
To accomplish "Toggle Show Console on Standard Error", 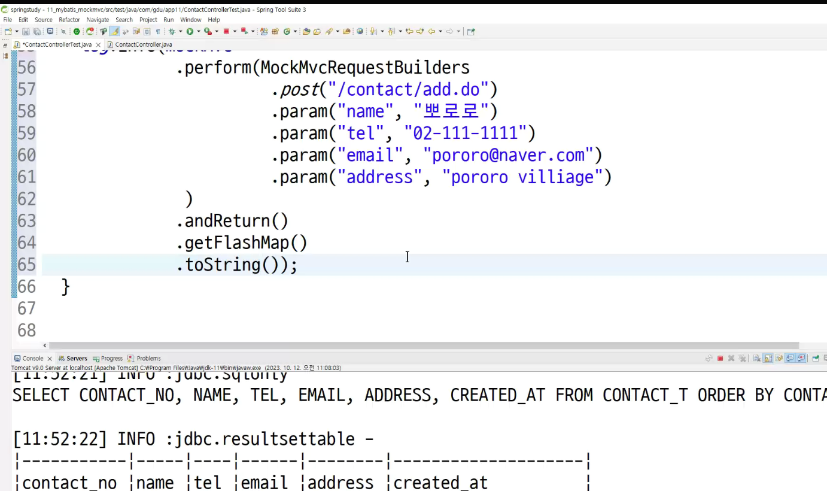I will (801, 358).
